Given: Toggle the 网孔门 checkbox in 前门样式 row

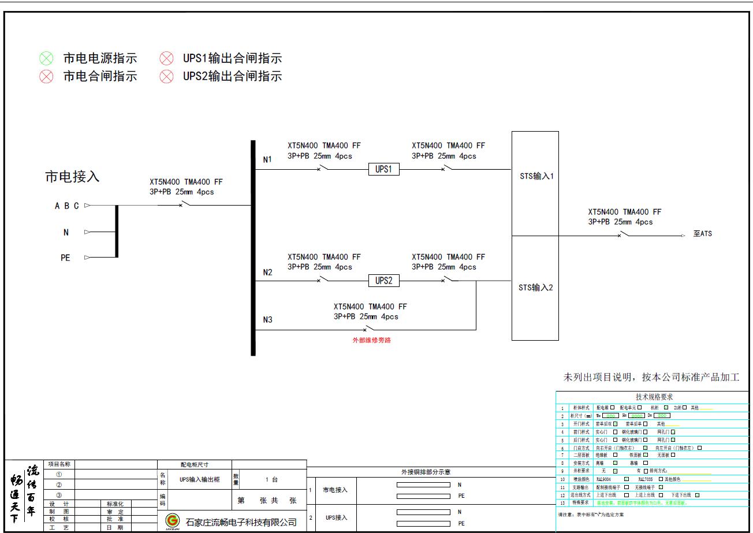Looking at the screenshot, I should (x=673, y=432).
